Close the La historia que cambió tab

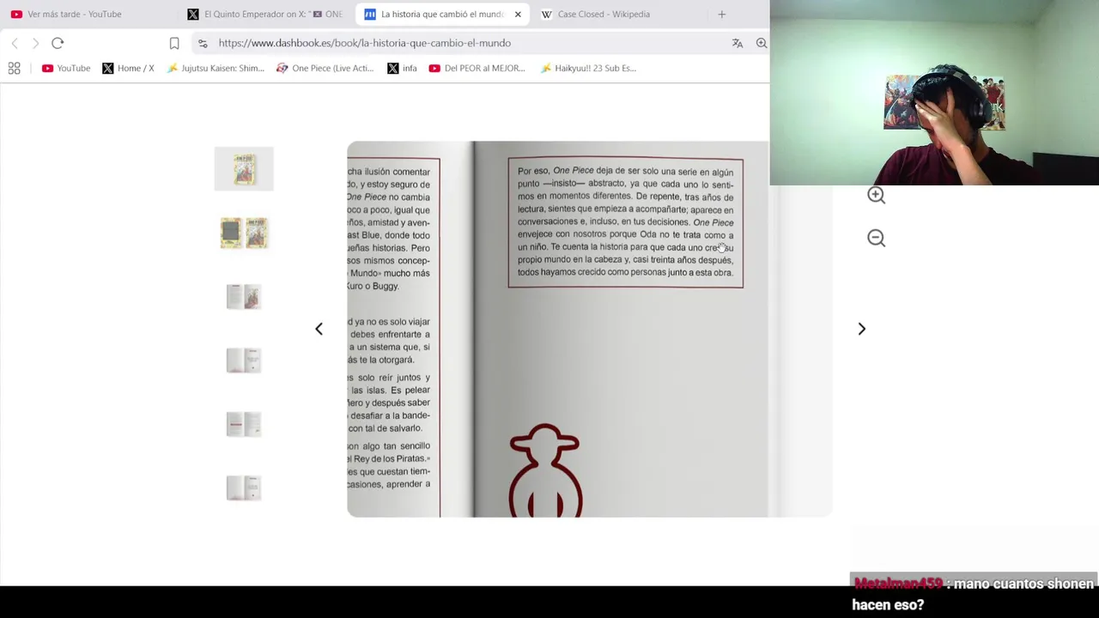518,14
